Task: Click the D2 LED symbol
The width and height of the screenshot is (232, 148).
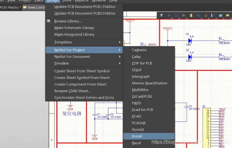Action: click(x=190, y=57)
